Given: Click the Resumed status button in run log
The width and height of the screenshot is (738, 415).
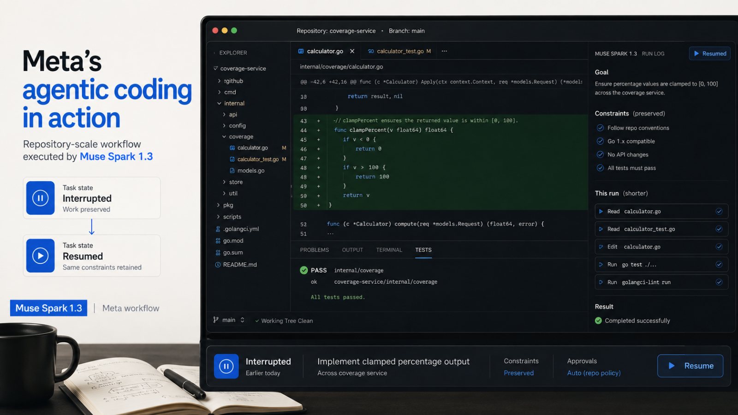Looking at the screenshot, I should (x=710, y=53).
